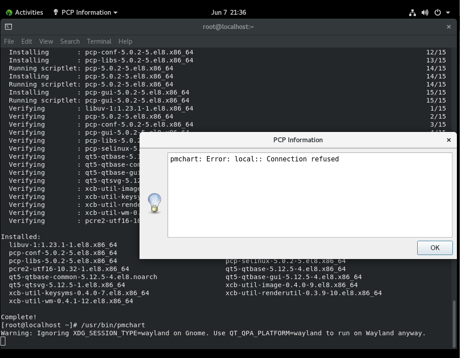Open the Search menu in the terminal
460x358 pixels.
coord(70,41)
